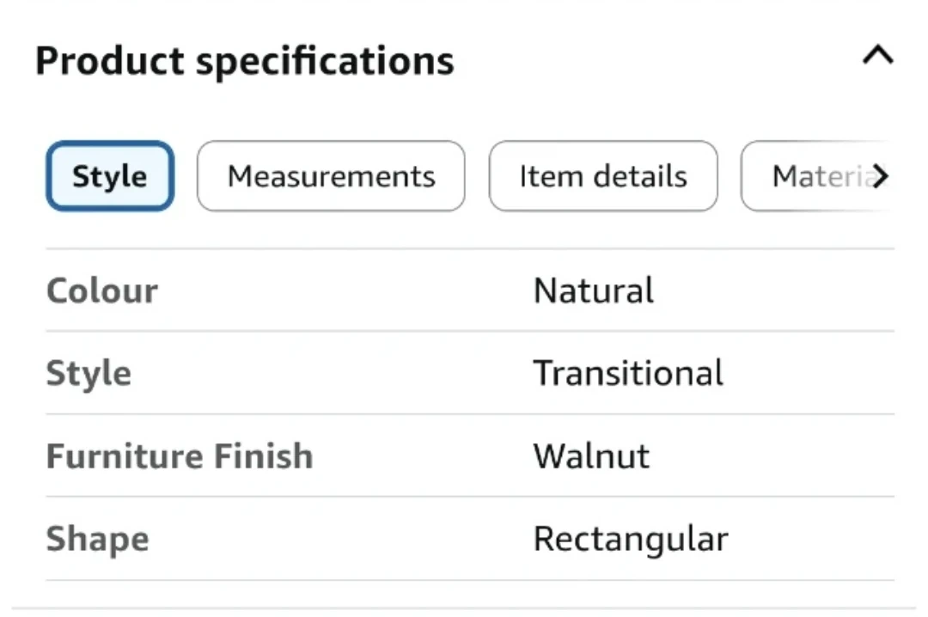Screen dimensions: 928x617
Task: Select the Natural colour value
Action: tap(593, 290)
